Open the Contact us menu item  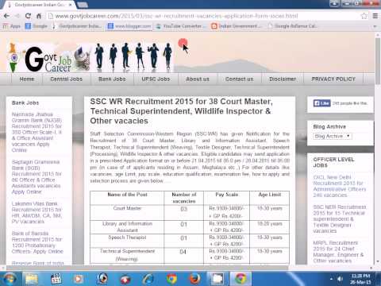[239, 79]
